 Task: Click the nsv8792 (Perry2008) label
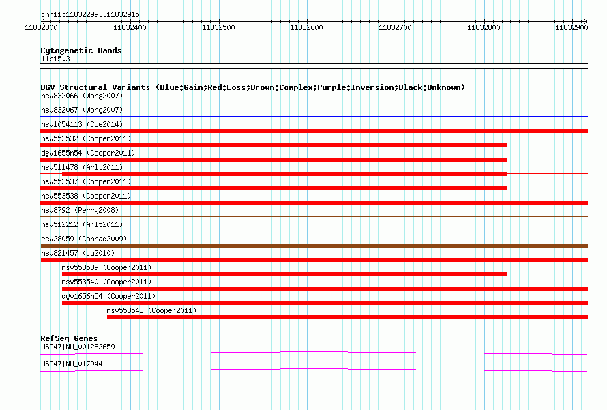pos(80,210)
